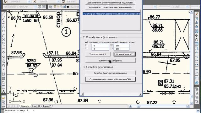The height and width of the screenshot is (113, 201).
Task: Select the Circle tool
Action: 3,40
